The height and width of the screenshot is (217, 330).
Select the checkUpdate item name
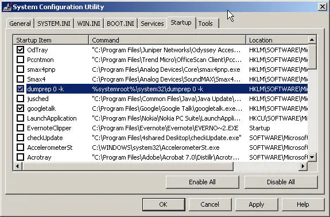pos(45,138)
